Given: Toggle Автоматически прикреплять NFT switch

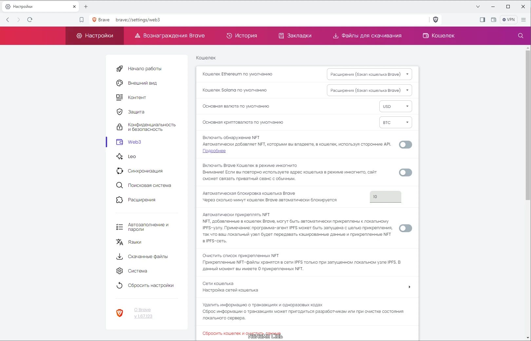Looking at the screenshot, I should coord(405,228).
